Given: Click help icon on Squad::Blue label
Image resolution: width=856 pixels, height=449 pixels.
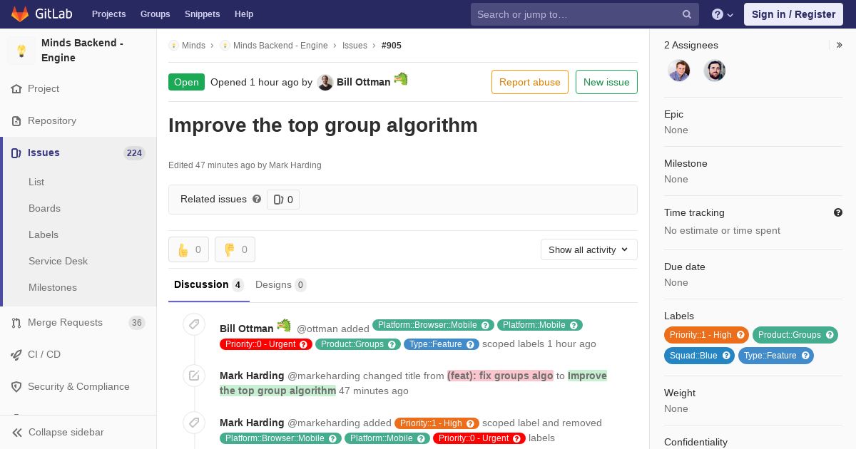Looking at the screenshot, I should click(726, 356).
